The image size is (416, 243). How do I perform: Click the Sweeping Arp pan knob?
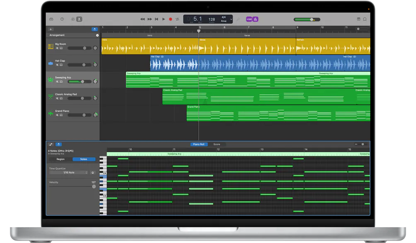pyautogui.click(x=95, y=82)
